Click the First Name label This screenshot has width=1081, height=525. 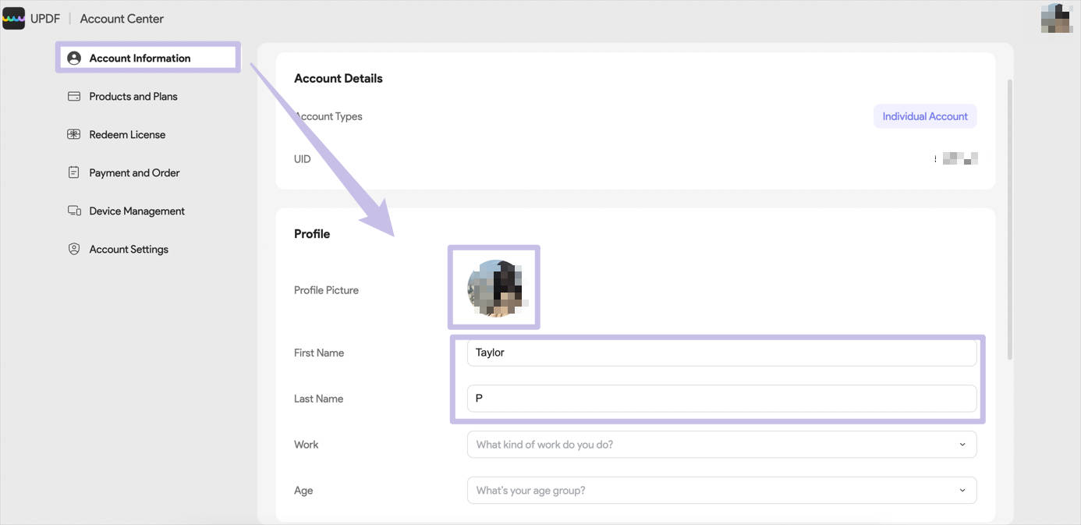(x=319, y=353)
